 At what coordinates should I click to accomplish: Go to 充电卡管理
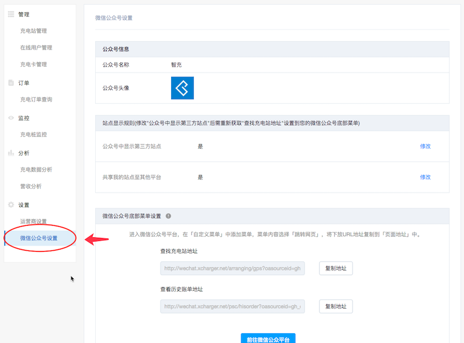pyautogui.click(x=33, y=64)
